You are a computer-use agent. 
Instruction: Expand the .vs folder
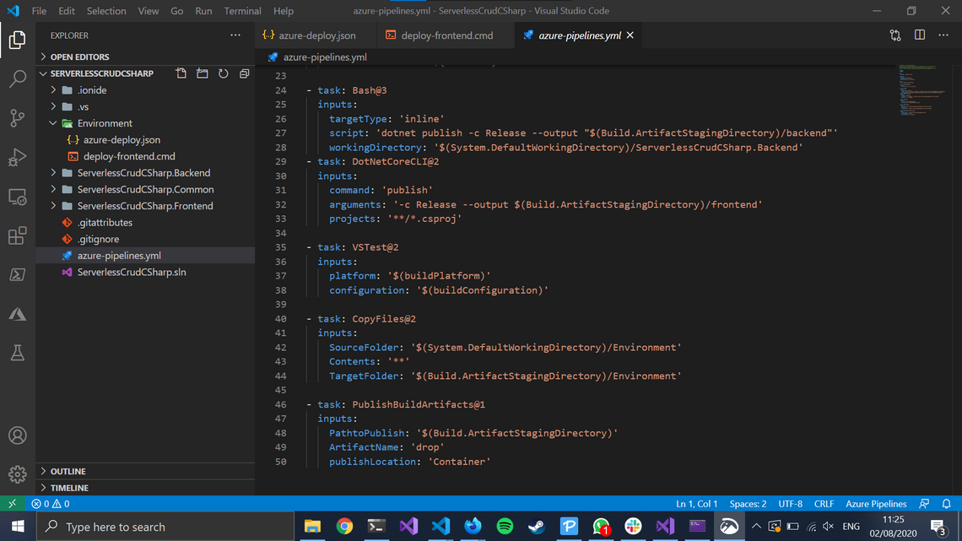pyautogui.click(x=145, y=106)
